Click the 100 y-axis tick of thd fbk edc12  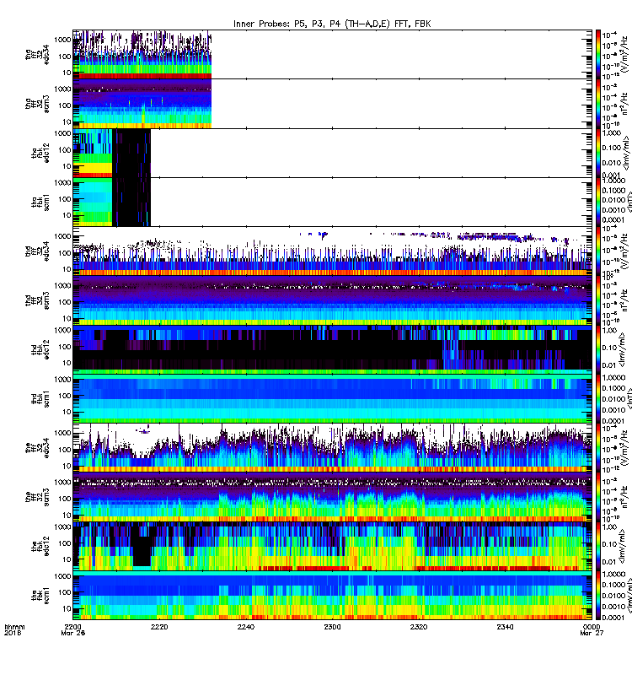coord(65,347)
